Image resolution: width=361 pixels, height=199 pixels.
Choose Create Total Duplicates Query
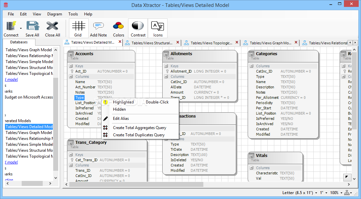140,135
